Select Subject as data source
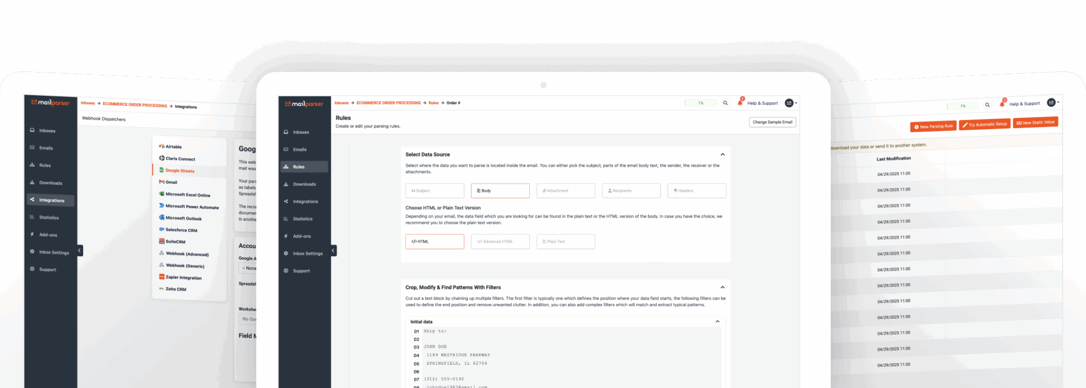This screenshot has height=388, width=1086. tap(435, 191)
